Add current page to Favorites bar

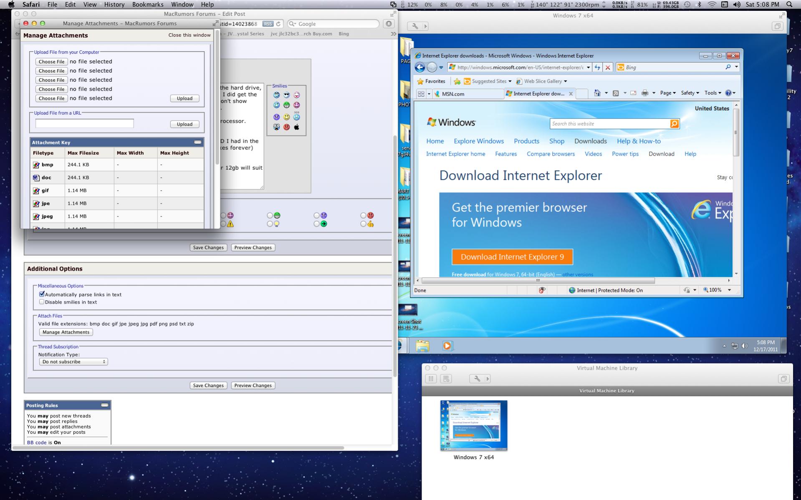coord(457,81)
